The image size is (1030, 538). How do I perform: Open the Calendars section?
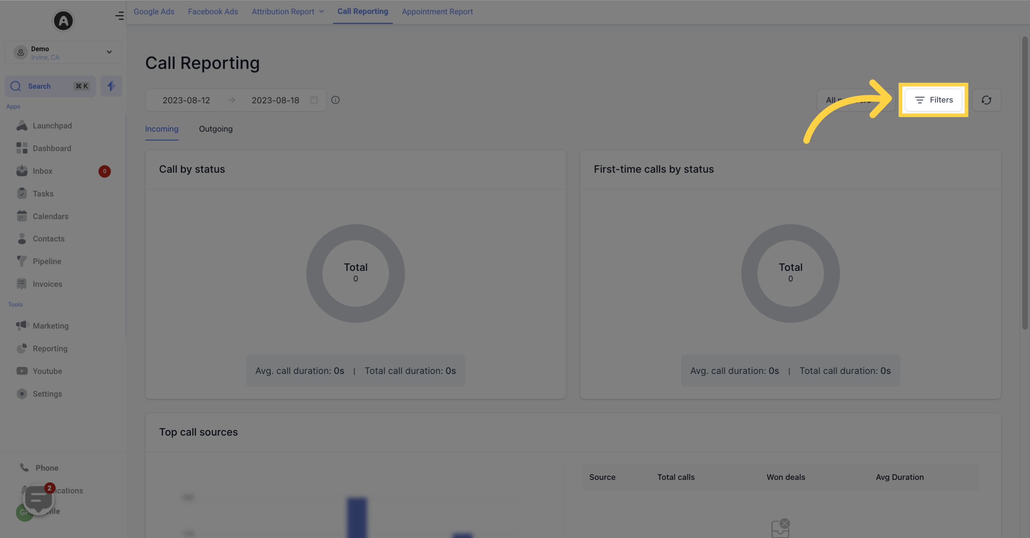tap(50, 217)
